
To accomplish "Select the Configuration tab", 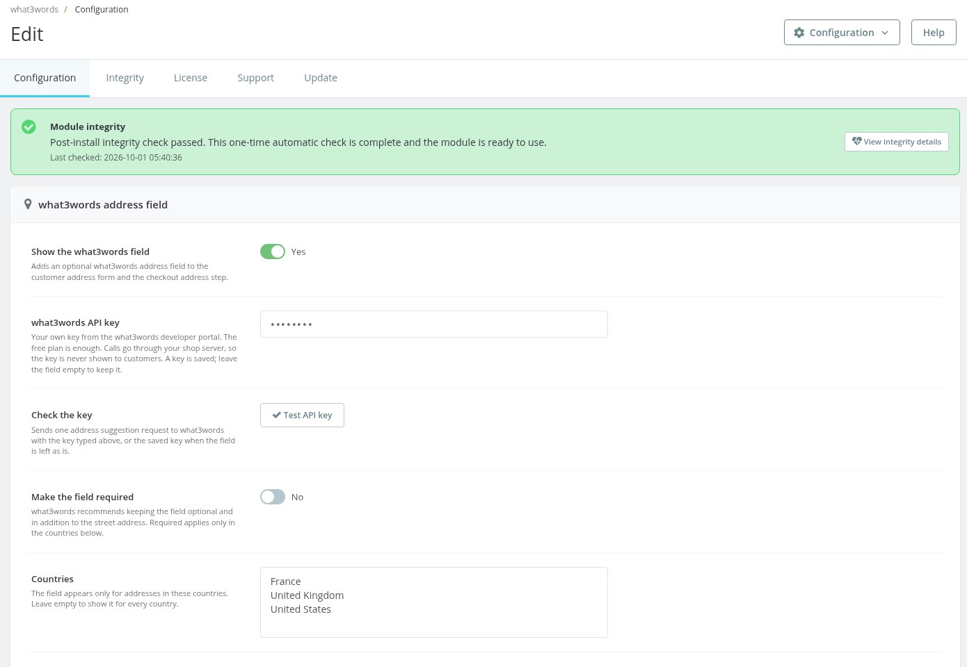I will (45, 78).
